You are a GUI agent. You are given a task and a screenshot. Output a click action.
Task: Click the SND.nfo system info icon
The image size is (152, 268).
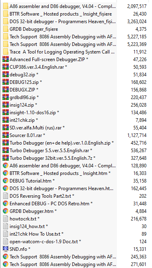coord(6,249)
